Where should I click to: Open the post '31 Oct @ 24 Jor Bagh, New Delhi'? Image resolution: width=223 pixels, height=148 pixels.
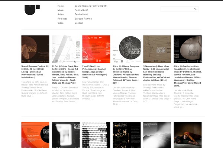(x=65, y=74)
